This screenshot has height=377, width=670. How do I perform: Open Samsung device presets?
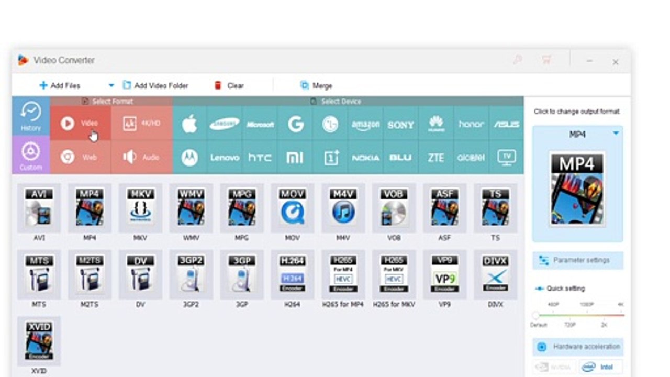225,124
